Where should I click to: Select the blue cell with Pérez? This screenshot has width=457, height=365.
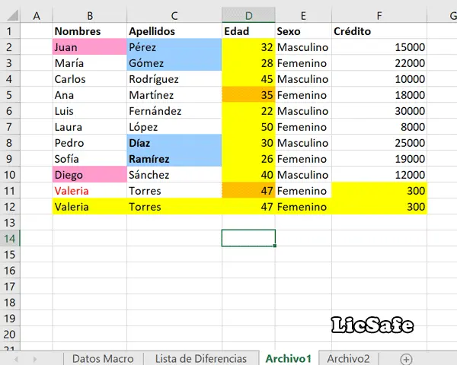pyautogui.click(x=174, y=47)
